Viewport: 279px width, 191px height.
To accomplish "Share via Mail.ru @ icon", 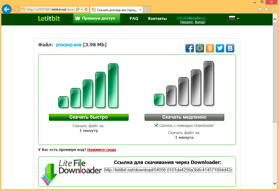I will pos(200,48).
